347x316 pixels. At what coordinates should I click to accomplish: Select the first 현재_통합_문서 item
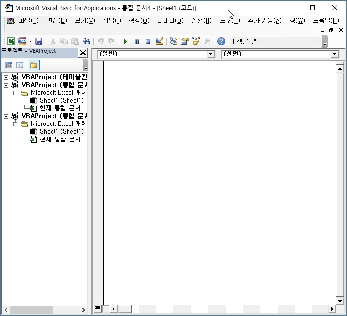point(60,108)
